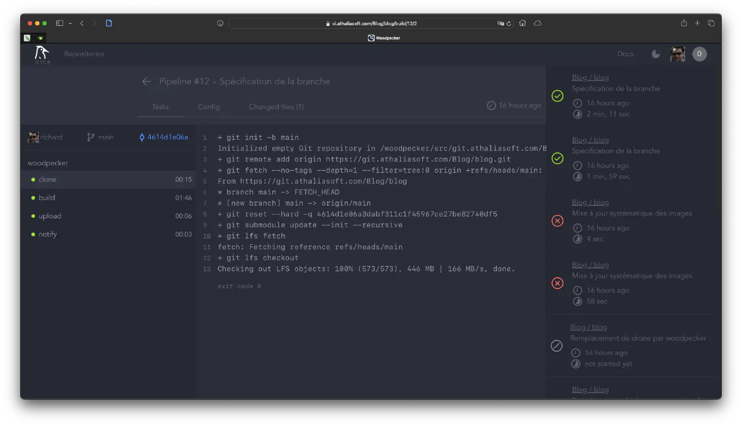Open Safari tab overview icon

[x=711, y=23]
